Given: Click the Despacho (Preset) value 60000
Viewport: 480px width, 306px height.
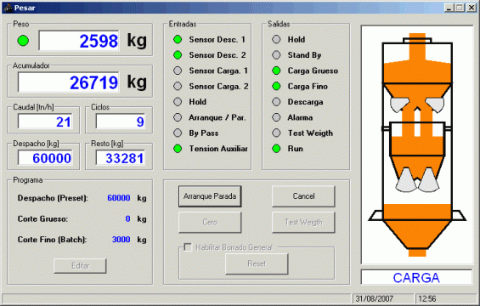Looking at the screenshot, I should pos(119,198).
